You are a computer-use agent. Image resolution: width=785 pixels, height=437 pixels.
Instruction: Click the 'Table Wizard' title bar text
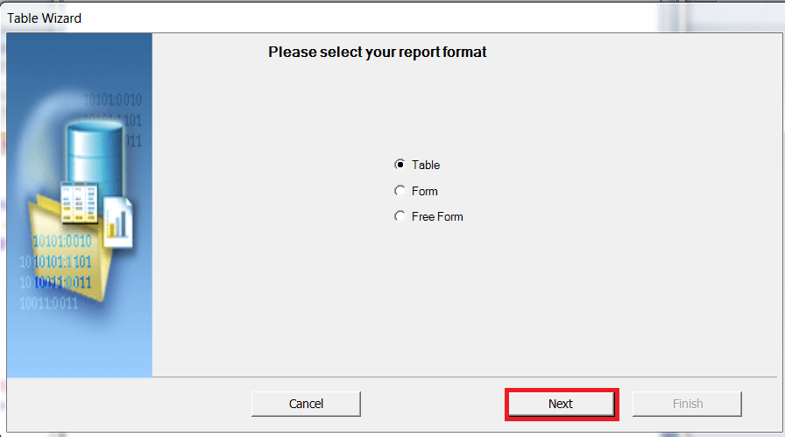pos(45,18)
